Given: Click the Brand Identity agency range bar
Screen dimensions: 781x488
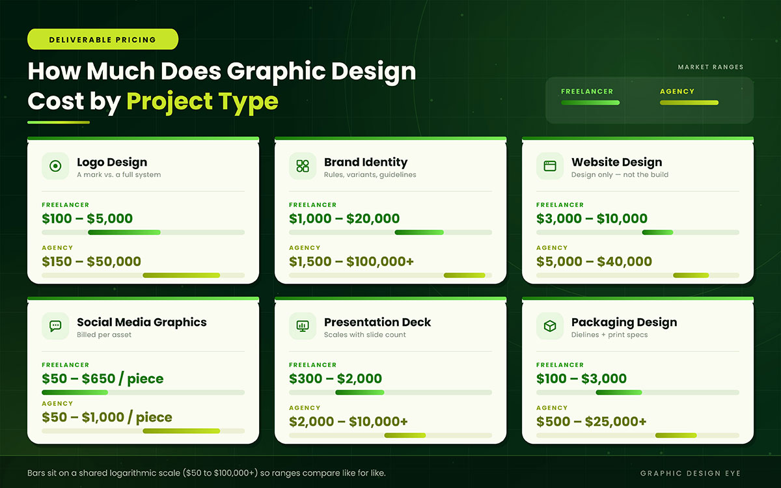Looking at the screenshot, I should [x=465, y=275].
